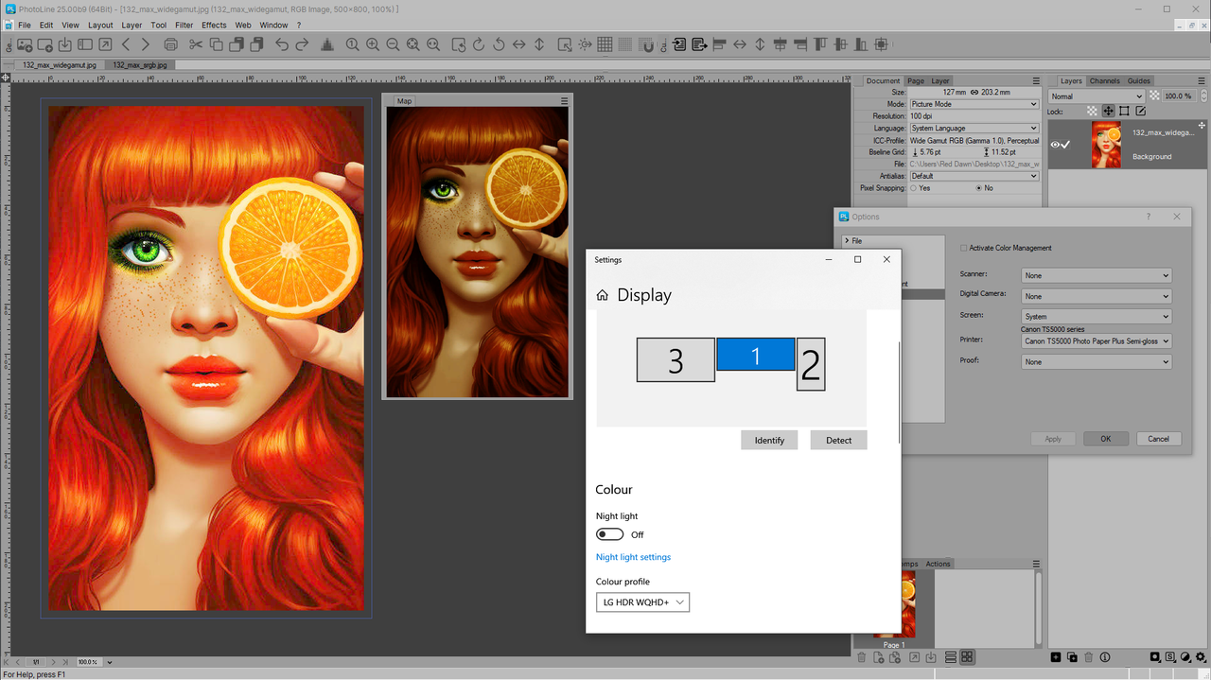The height and width of the screenshot is (680, 1211).
Task: Switch to the Channels tab
Action: (1104, 80)
